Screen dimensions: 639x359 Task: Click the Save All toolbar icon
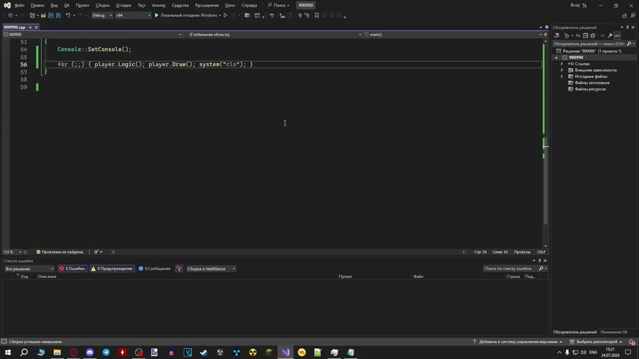click(x=58, y=15)
